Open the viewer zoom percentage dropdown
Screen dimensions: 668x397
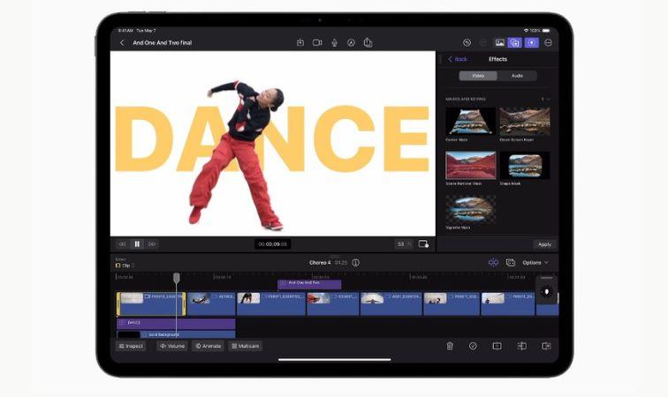pyautogui.click(x=404, y=244)
